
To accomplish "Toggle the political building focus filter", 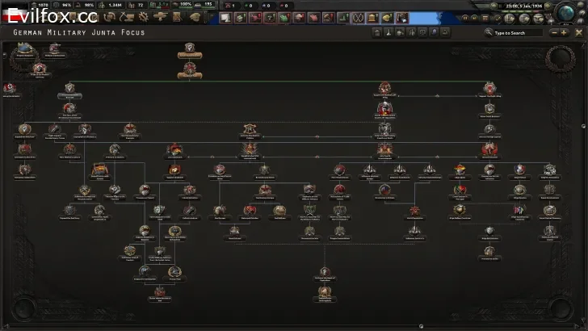I will pyautogui.click(x=377, y=33).
